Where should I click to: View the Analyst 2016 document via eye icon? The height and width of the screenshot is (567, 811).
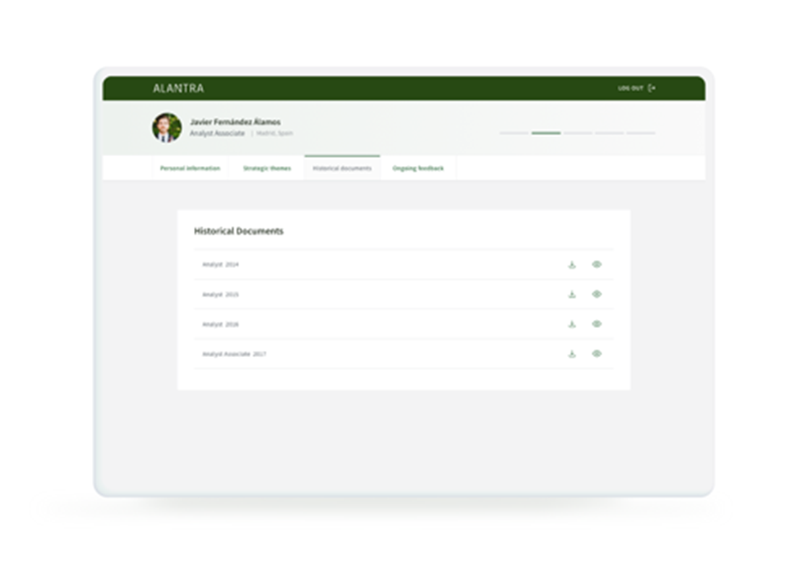[x=597, y=324]
